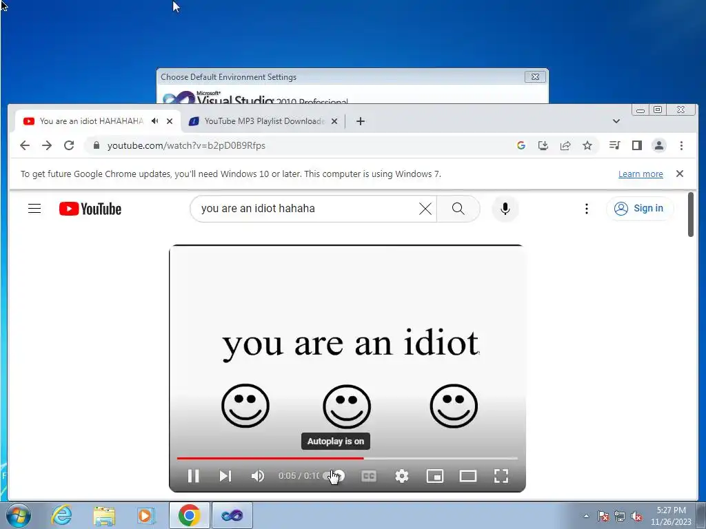
Task: Open the Action Center flag icon
Action: [x=603, y=516]
